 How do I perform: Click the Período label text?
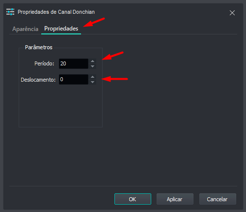click(44, 63)
